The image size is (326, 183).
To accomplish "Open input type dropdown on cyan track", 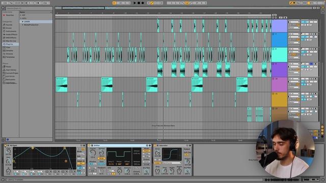I will (294, 49).
